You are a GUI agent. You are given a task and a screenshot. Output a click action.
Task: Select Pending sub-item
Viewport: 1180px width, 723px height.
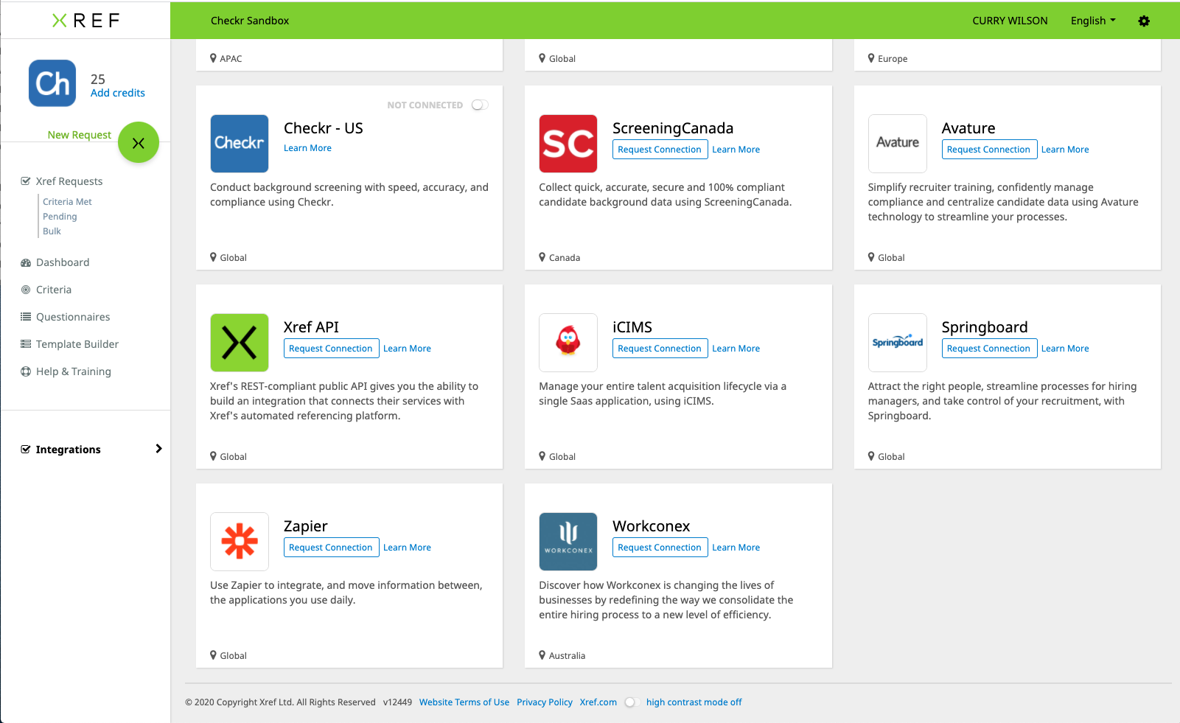tap(60, 217)
